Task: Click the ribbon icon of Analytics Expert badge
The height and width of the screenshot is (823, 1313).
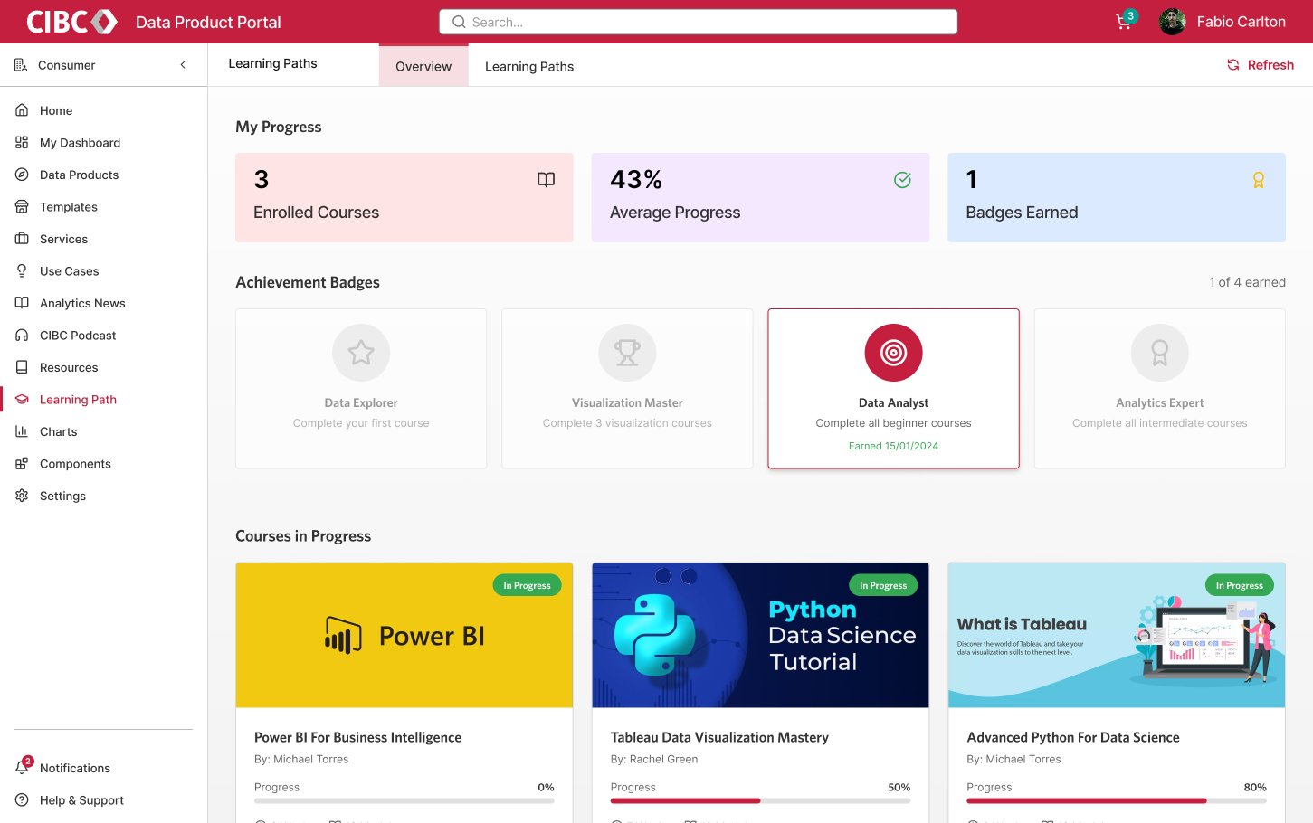Action: (x=1160, y=353)
